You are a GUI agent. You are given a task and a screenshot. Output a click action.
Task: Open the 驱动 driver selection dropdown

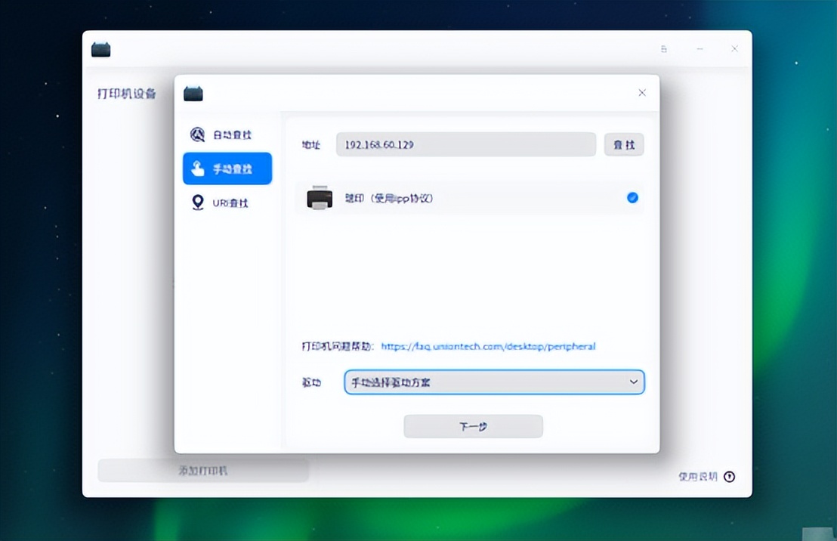tap(494, 382)
